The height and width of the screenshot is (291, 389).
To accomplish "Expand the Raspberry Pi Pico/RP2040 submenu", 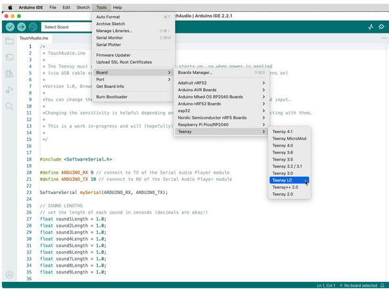I will click(221, 125).
